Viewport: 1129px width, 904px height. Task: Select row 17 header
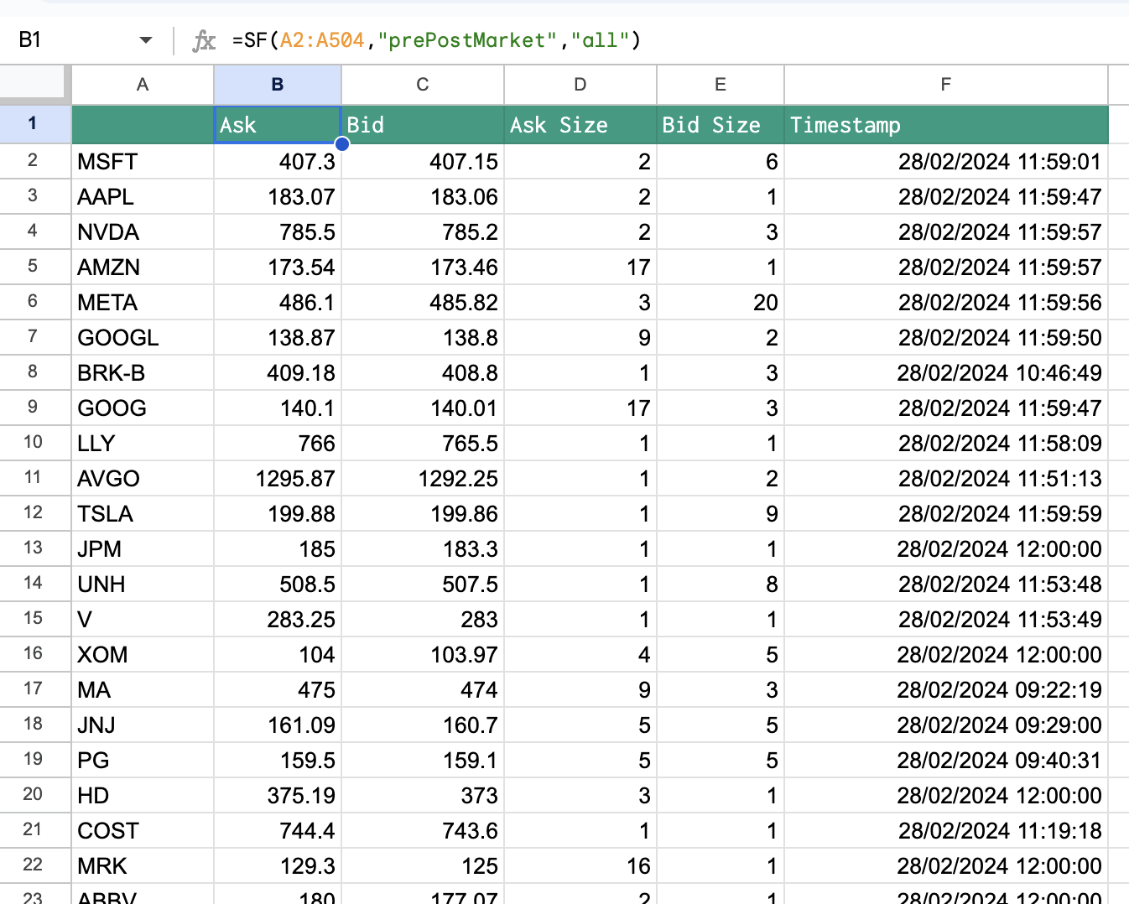(34, 688)
